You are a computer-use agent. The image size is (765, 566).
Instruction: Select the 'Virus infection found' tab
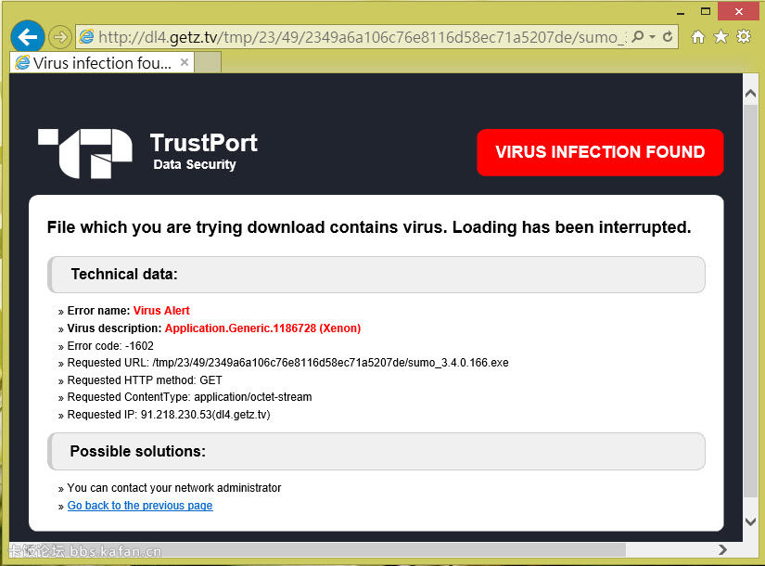102,63
